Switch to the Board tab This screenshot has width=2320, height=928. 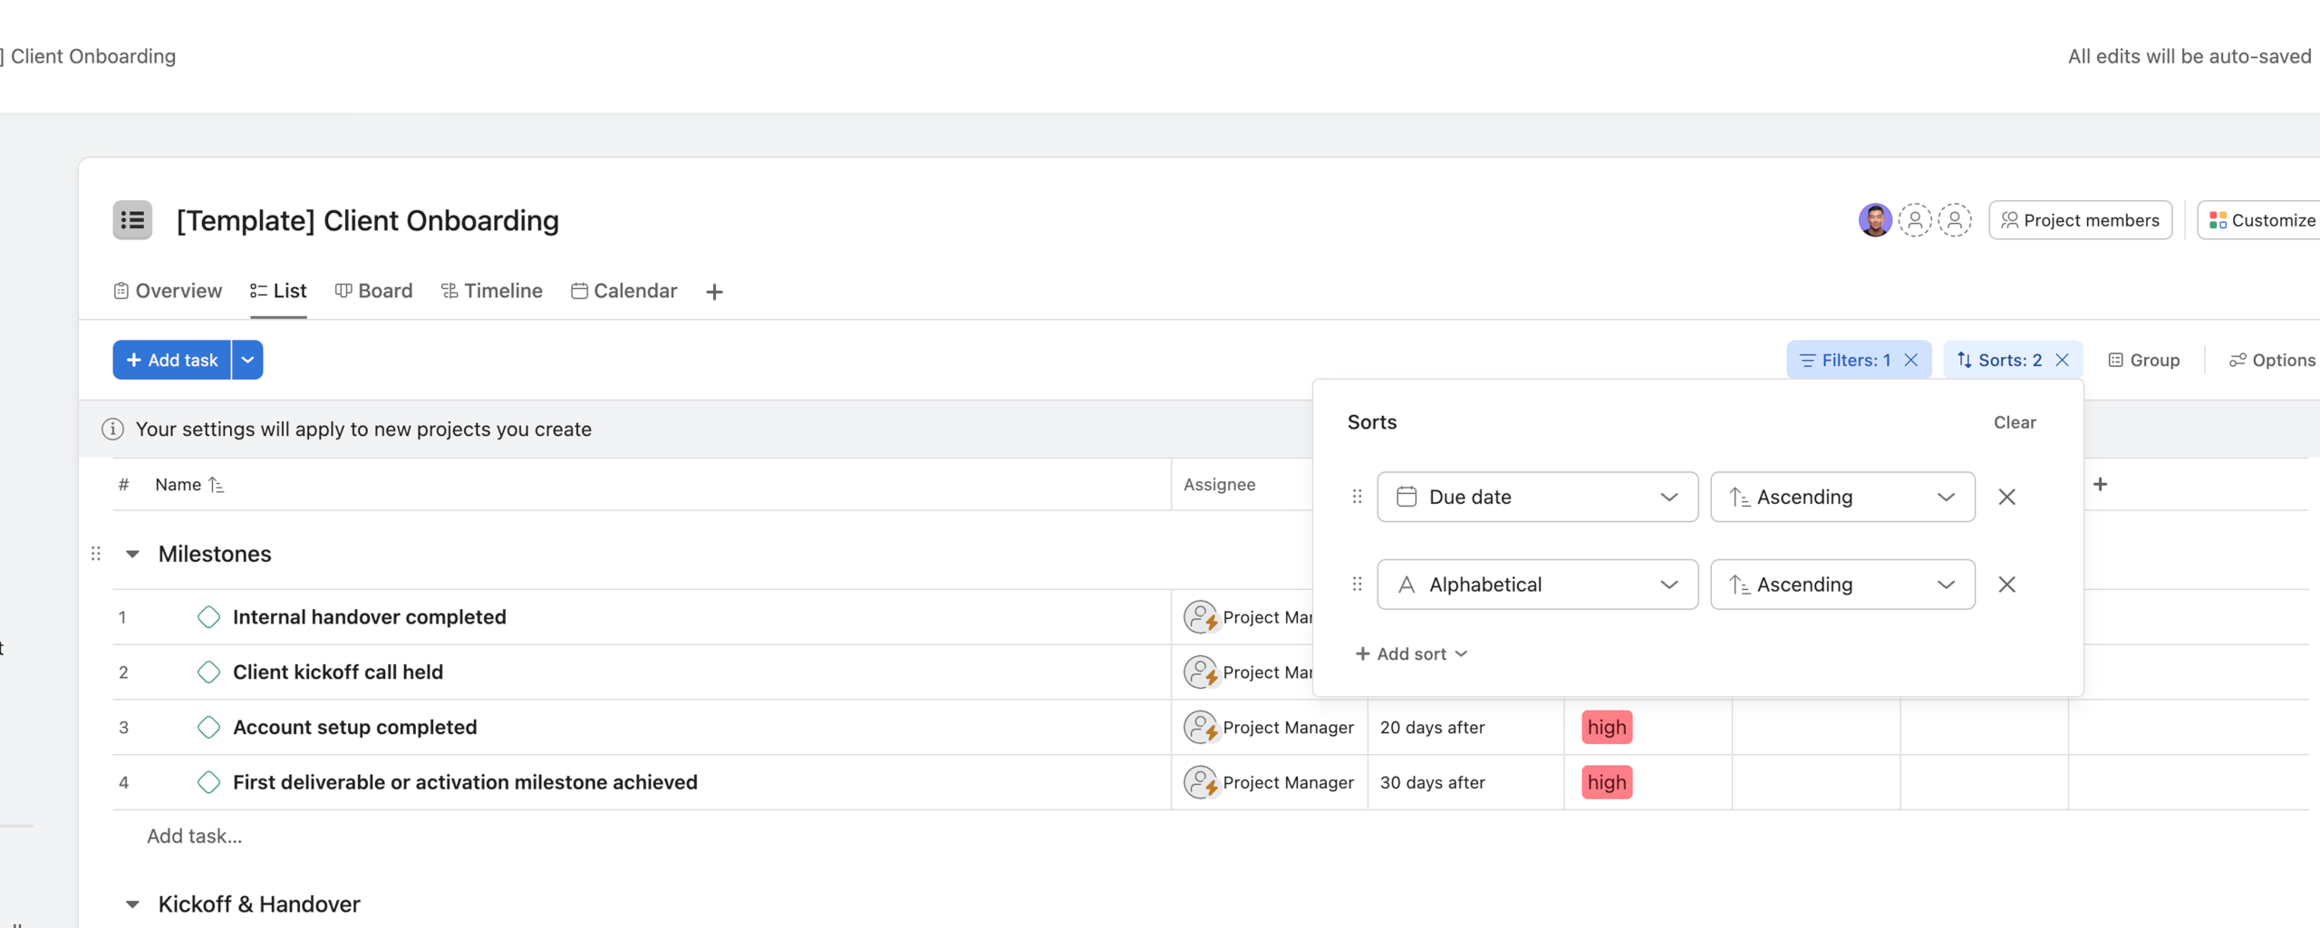(x=373, y=290)
